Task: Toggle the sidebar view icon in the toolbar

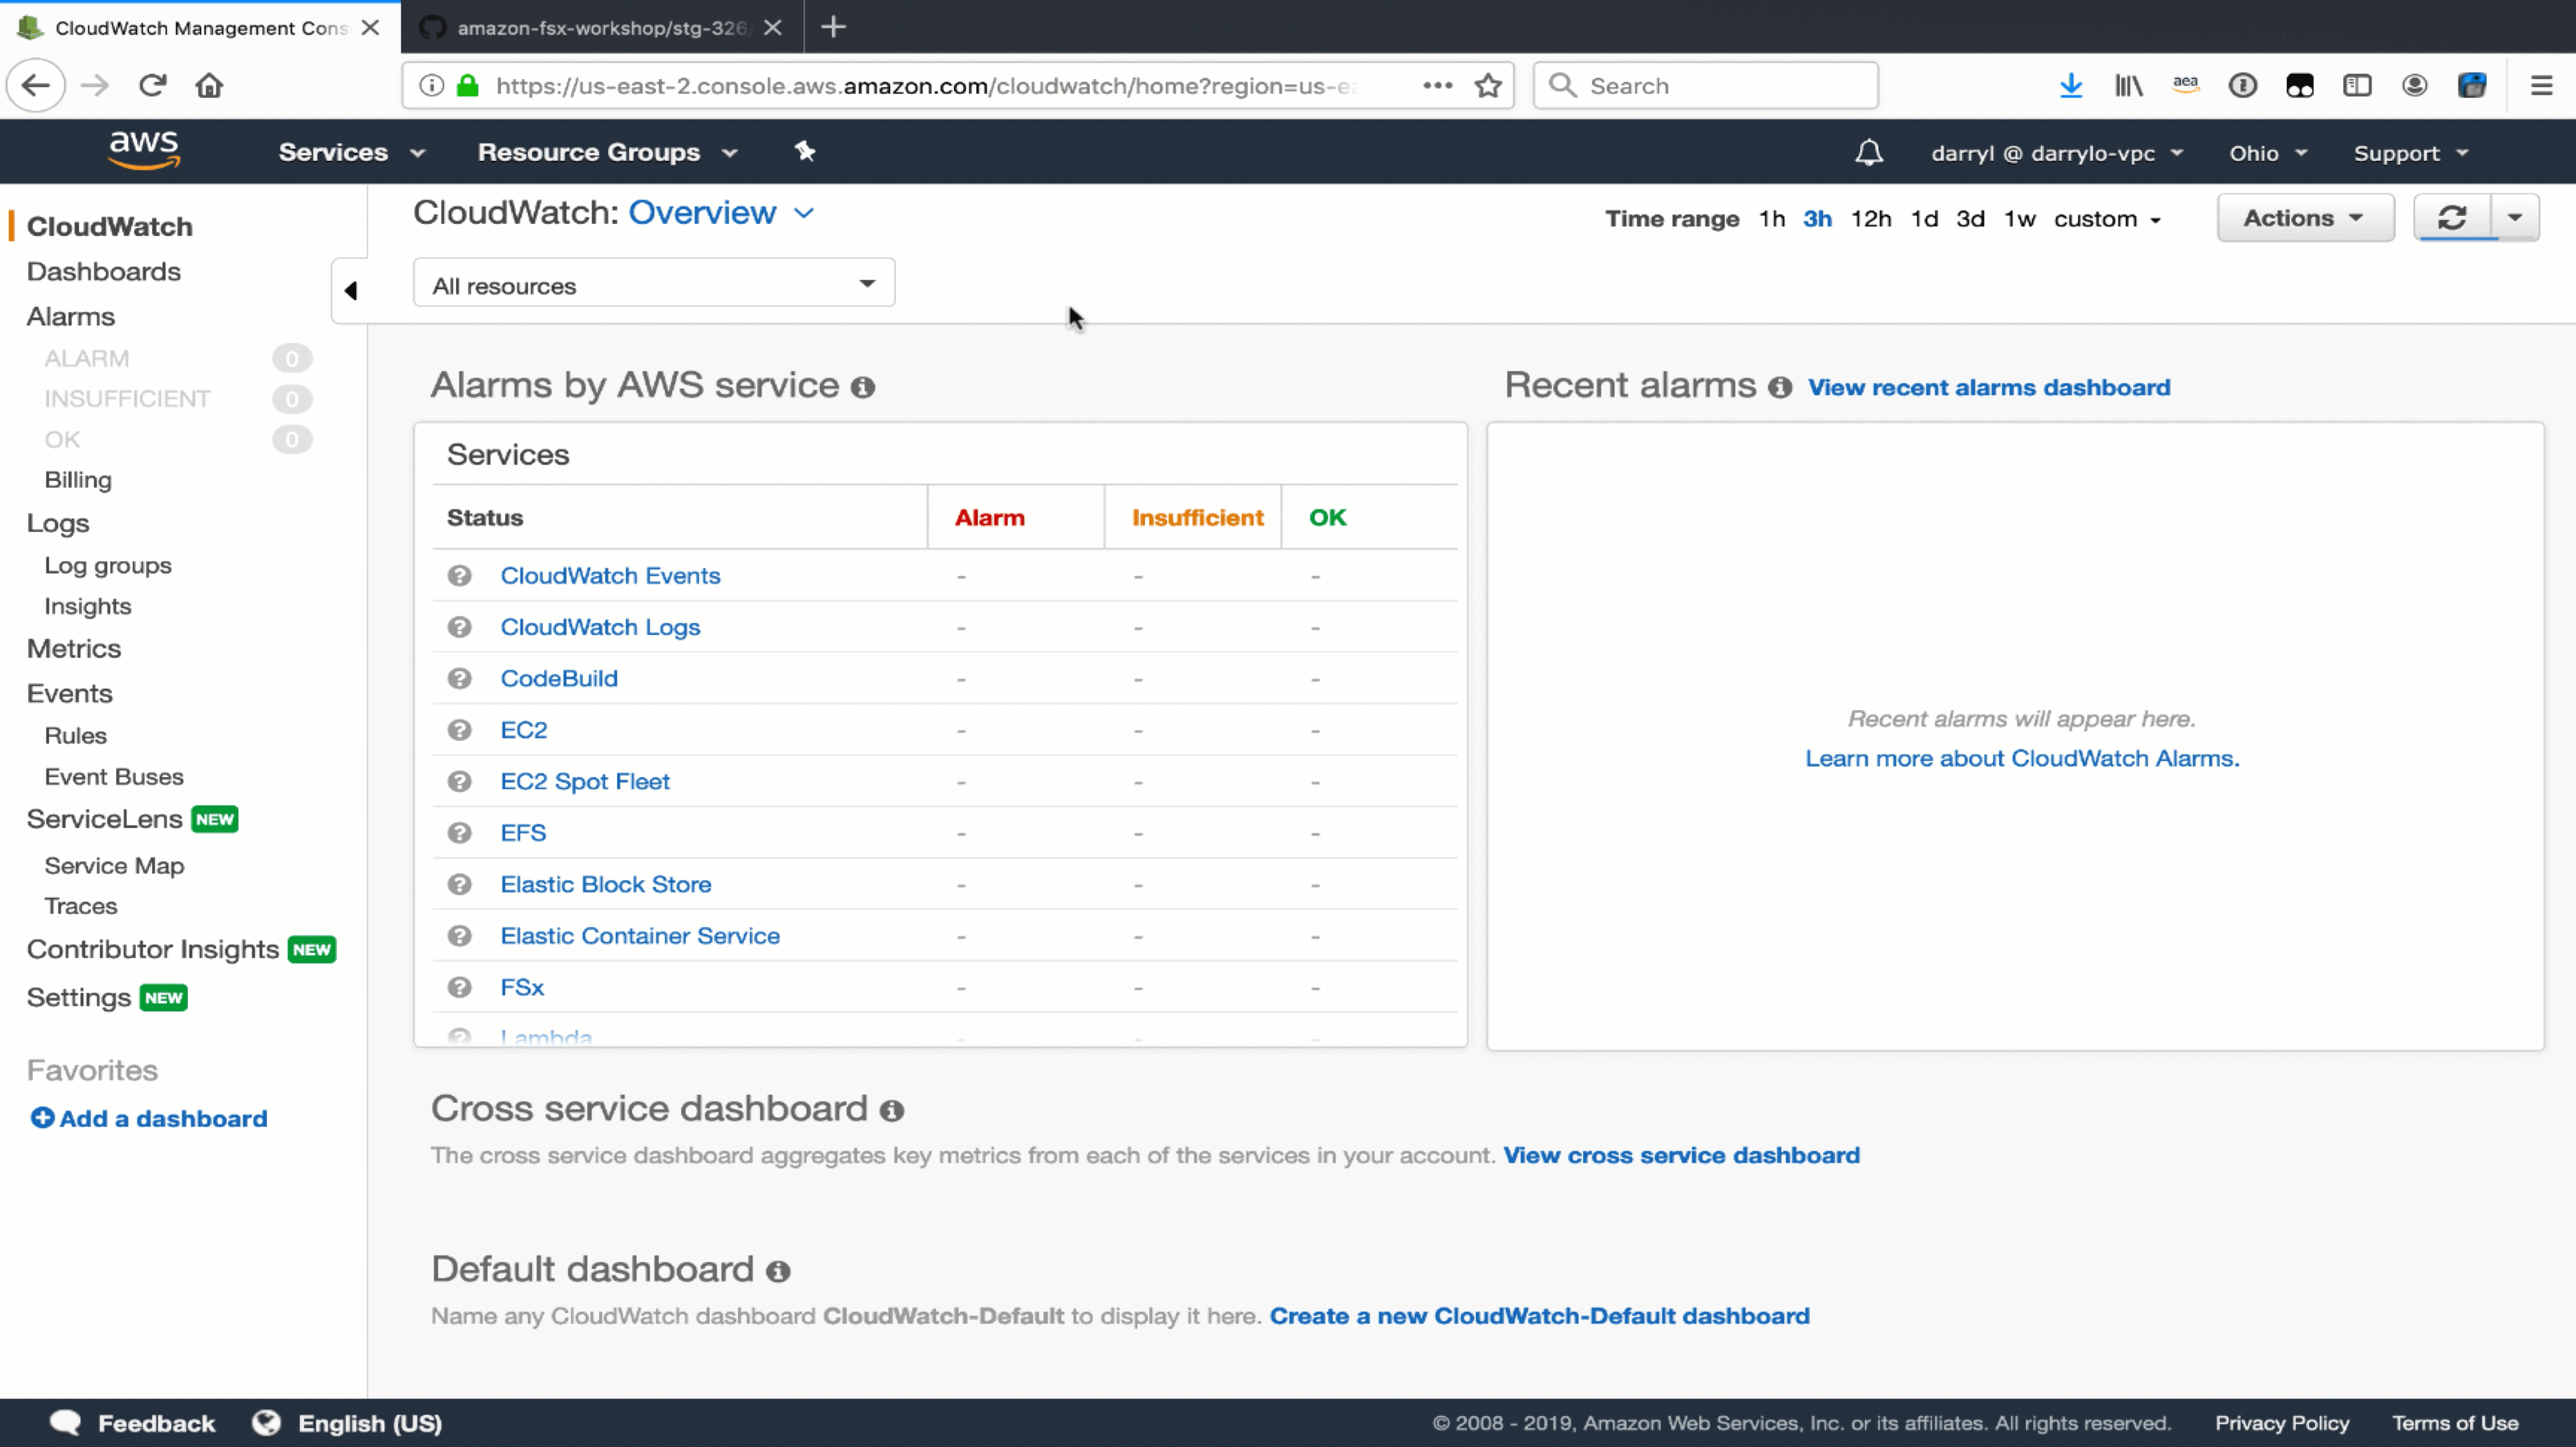Action: [2357, 86]
